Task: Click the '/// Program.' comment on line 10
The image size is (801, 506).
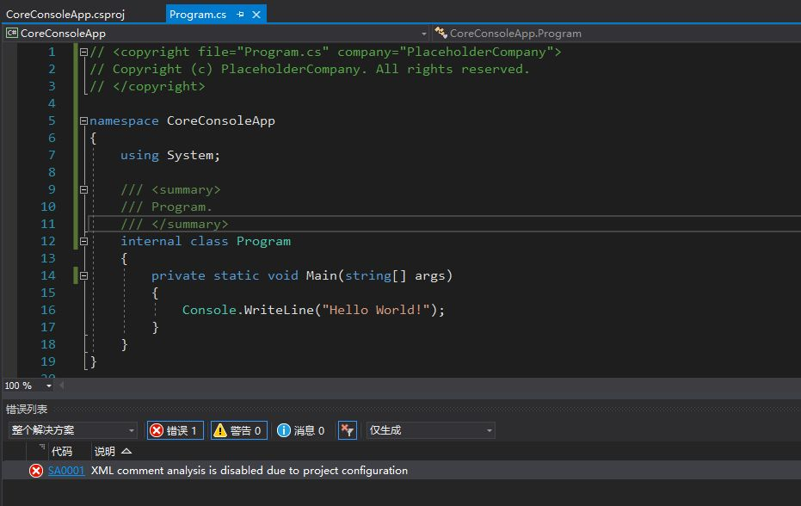Action: coord(166,207)
